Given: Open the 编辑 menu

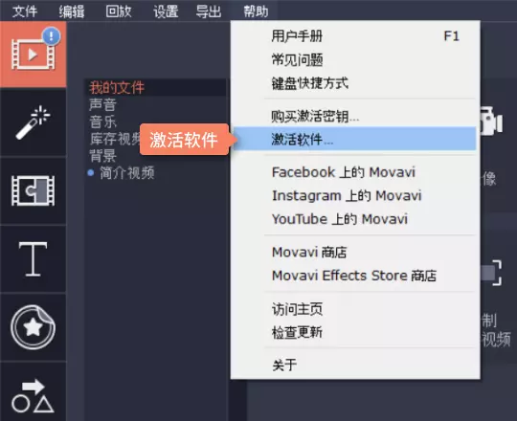Looking at the screenshot, I should tap(72, 11).
